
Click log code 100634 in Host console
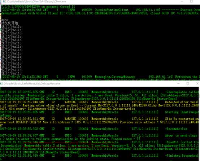83,142
